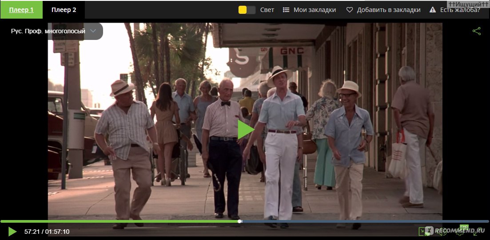The width and height of the screenshot is (490, 240).
Task: Click the heart icon to bookmark
Action: click(x=349, y=10)
